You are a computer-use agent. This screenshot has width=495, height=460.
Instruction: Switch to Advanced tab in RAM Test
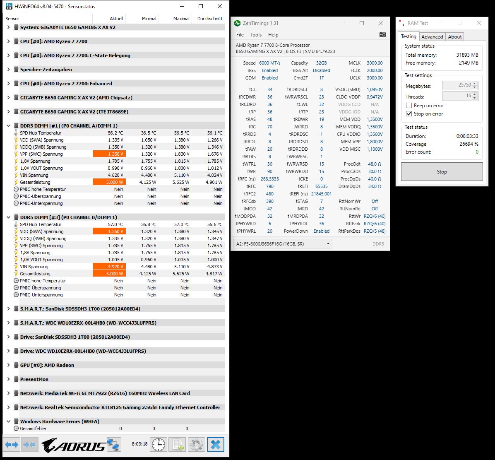(432, 36)
